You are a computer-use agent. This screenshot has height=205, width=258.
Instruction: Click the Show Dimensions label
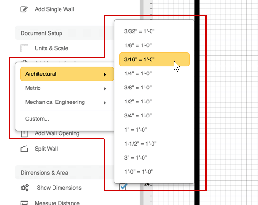click(x=59, y=188)
